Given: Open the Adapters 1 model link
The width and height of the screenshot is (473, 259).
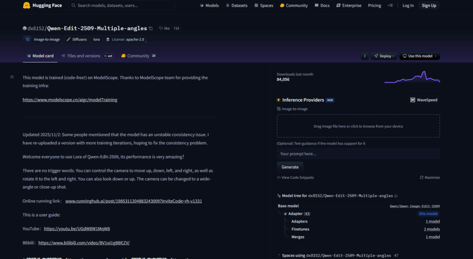Looking at the screenshot, I should (432, 221).
